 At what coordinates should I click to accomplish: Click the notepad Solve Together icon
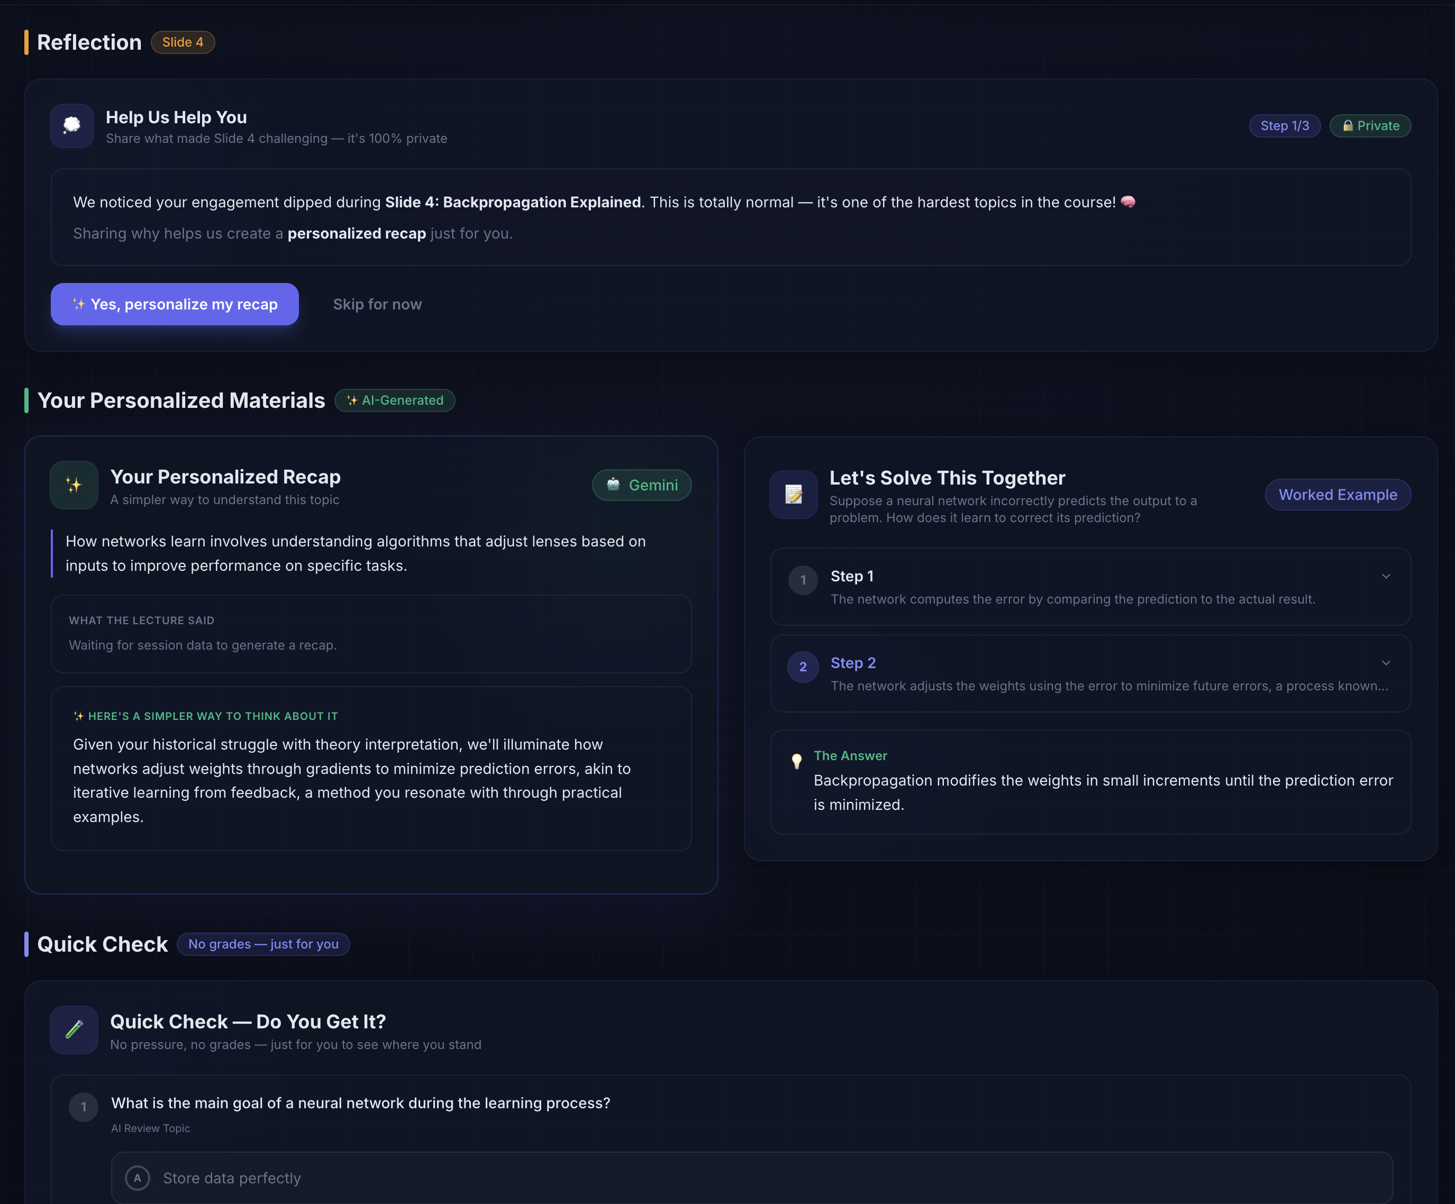[x=793, y=494]
